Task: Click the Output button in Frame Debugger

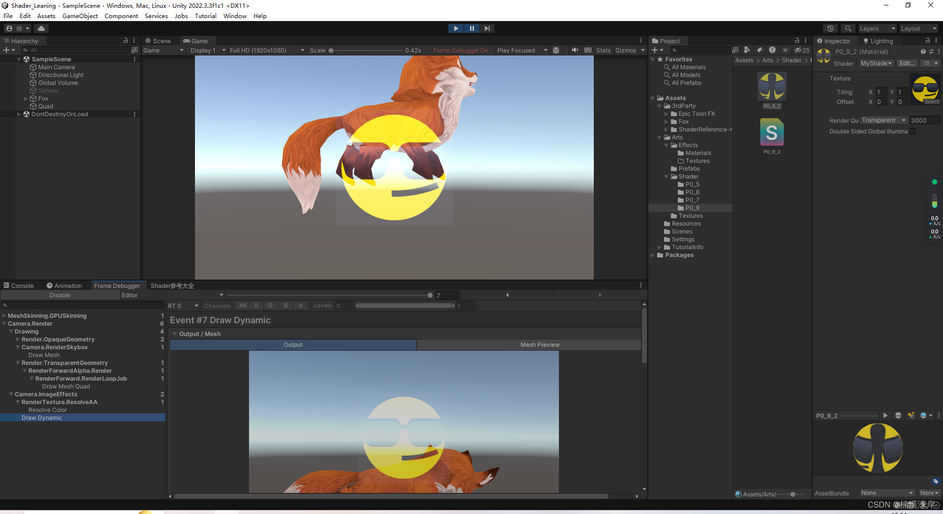Action: tap(293, 345)
